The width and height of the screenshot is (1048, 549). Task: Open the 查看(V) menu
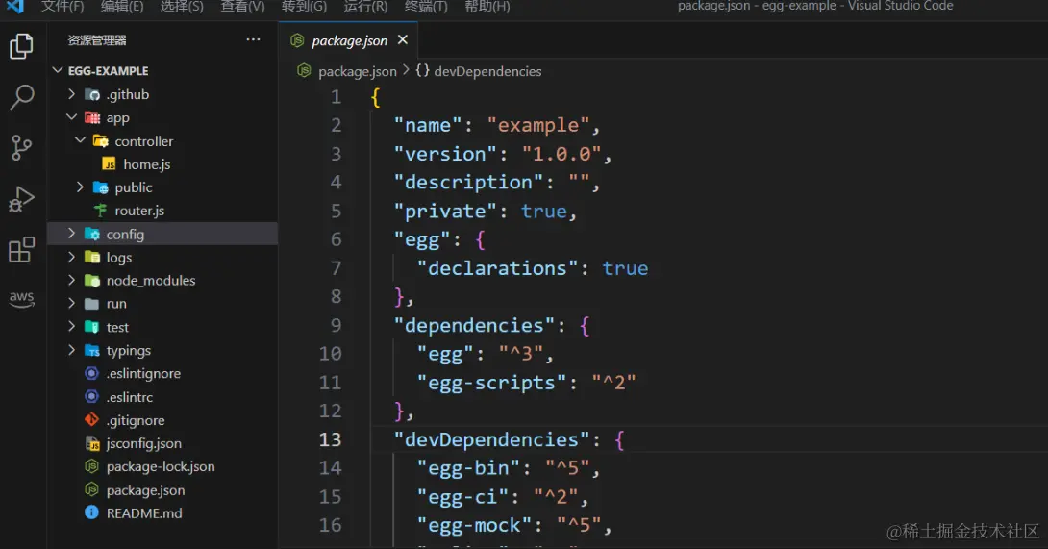click(242, 7)
